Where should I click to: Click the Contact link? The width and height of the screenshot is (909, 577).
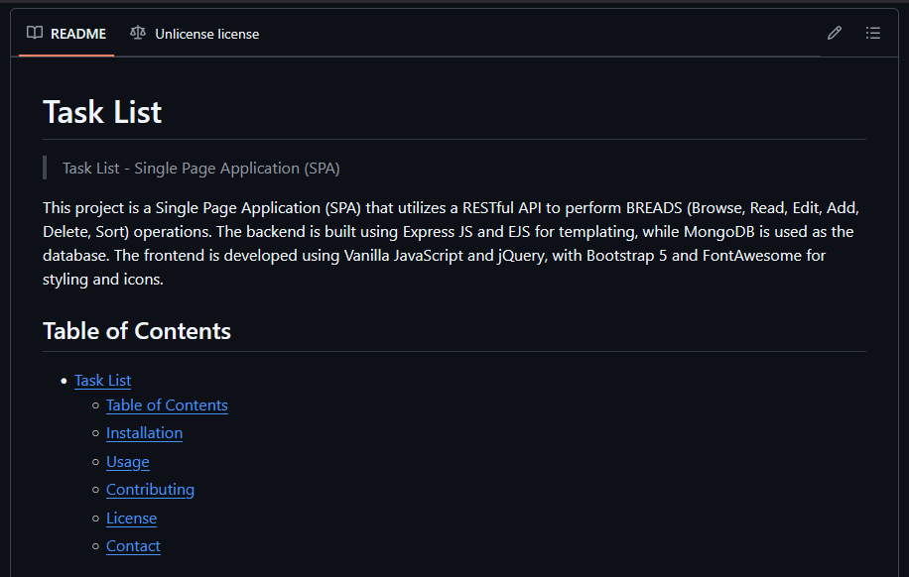[x=133, y=546]
